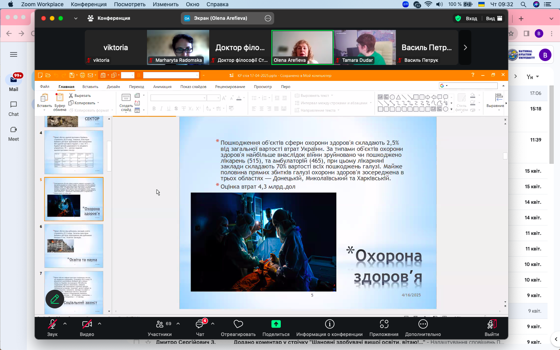The image size is (560, 350).
Task: Click the font color swatch button
Action: pos(239,98)
